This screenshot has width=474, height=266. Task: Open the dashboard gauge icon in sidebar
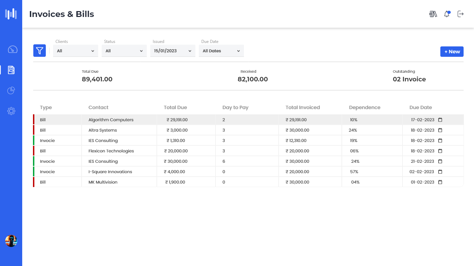pos(12,49)
